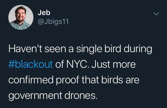Click the word "government" in the tweet
Viewport: 167px width, 108px height.
(35, 96)
